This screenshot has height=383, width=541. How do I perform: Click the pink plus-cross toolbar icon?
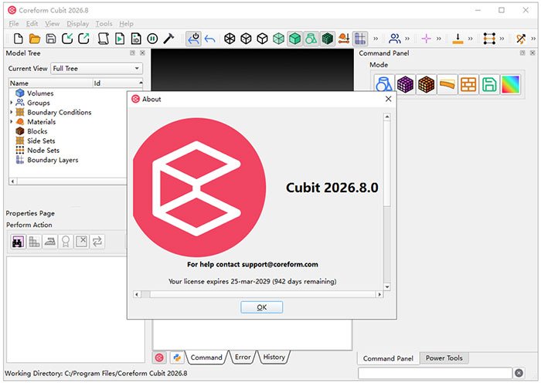tap(426, 39)
